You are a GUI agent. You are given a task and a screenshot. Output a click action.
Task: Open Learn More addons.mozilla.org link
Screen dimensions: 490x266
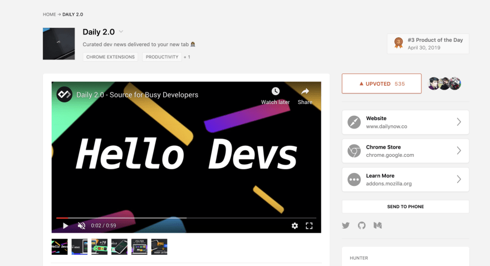point(405,180)
